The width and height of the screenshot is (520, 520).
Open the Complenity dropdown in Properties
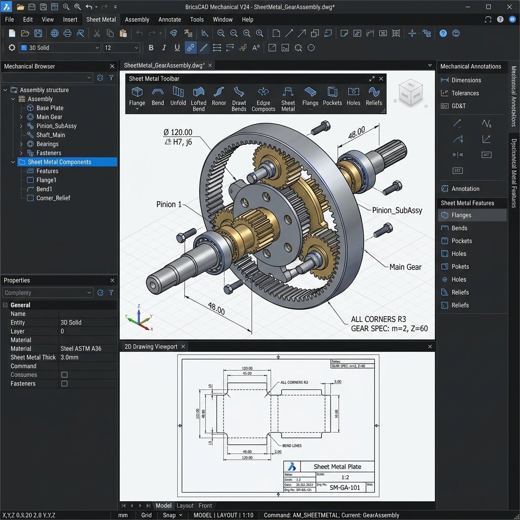[47, 292]
